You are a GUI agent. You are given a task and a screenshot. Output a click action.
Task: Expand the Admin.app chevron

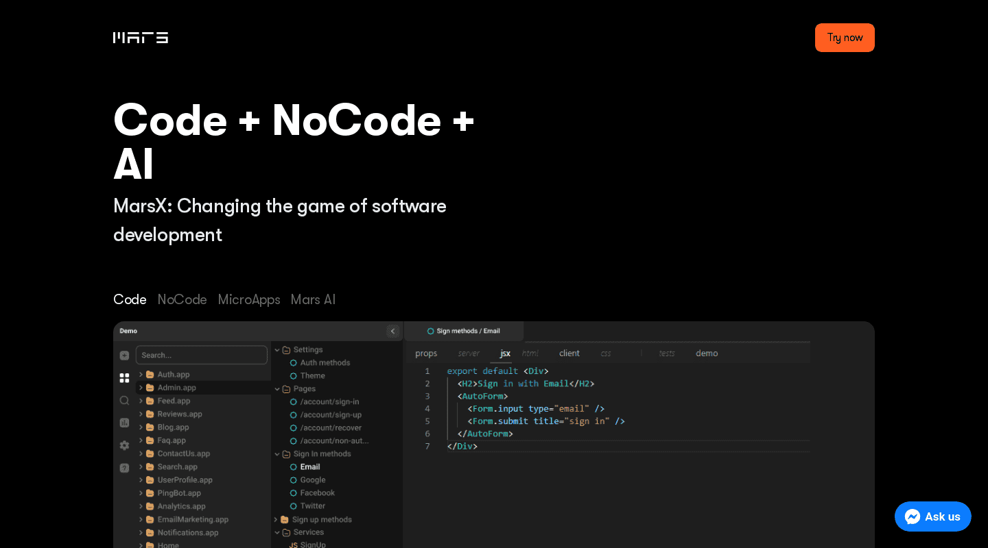[141, 388]
